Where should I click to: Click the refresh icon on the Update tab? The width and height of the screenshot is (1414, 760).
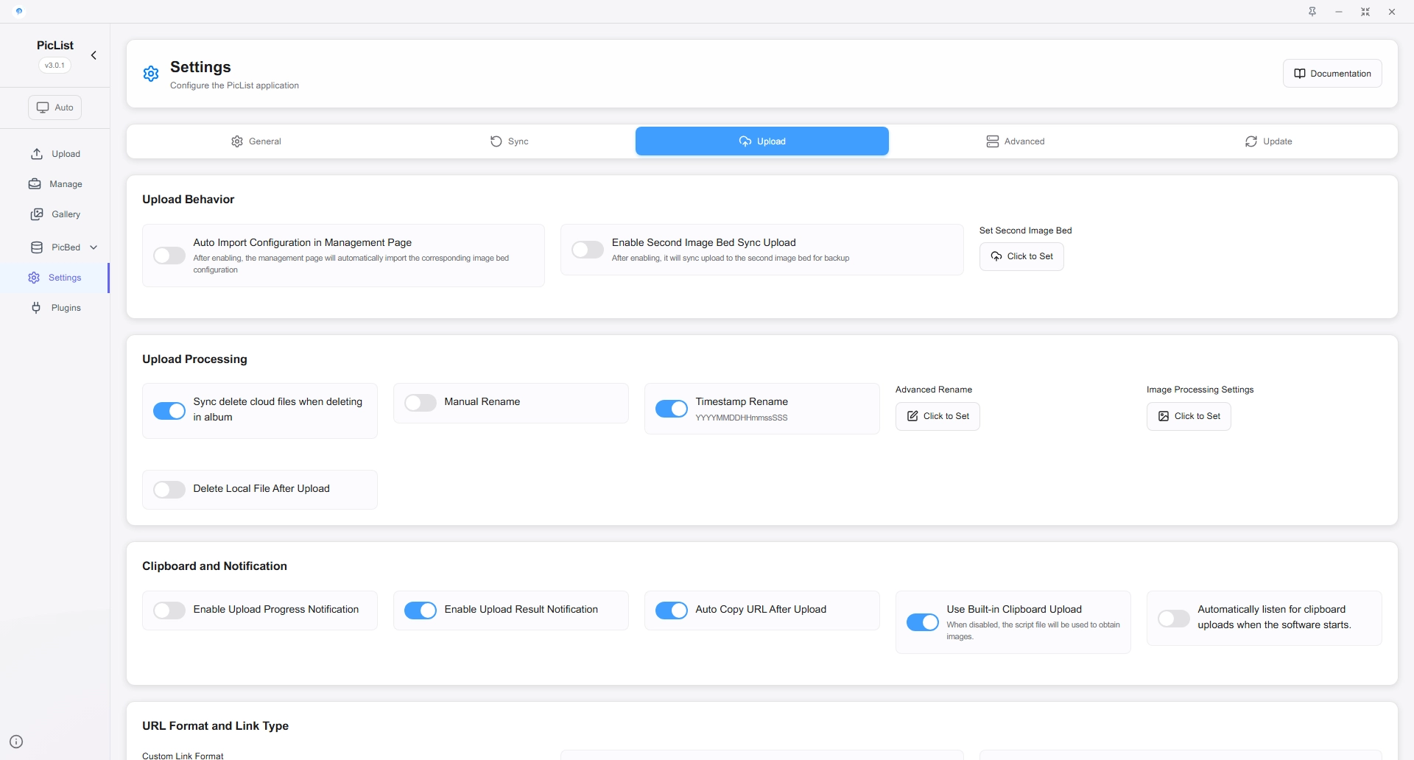click(1251, 141)
